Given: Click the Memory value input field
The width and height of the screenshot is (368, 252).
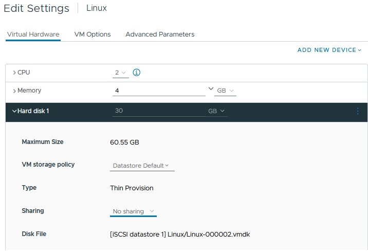Looking at the screenshot, I should tap(158, 91).
